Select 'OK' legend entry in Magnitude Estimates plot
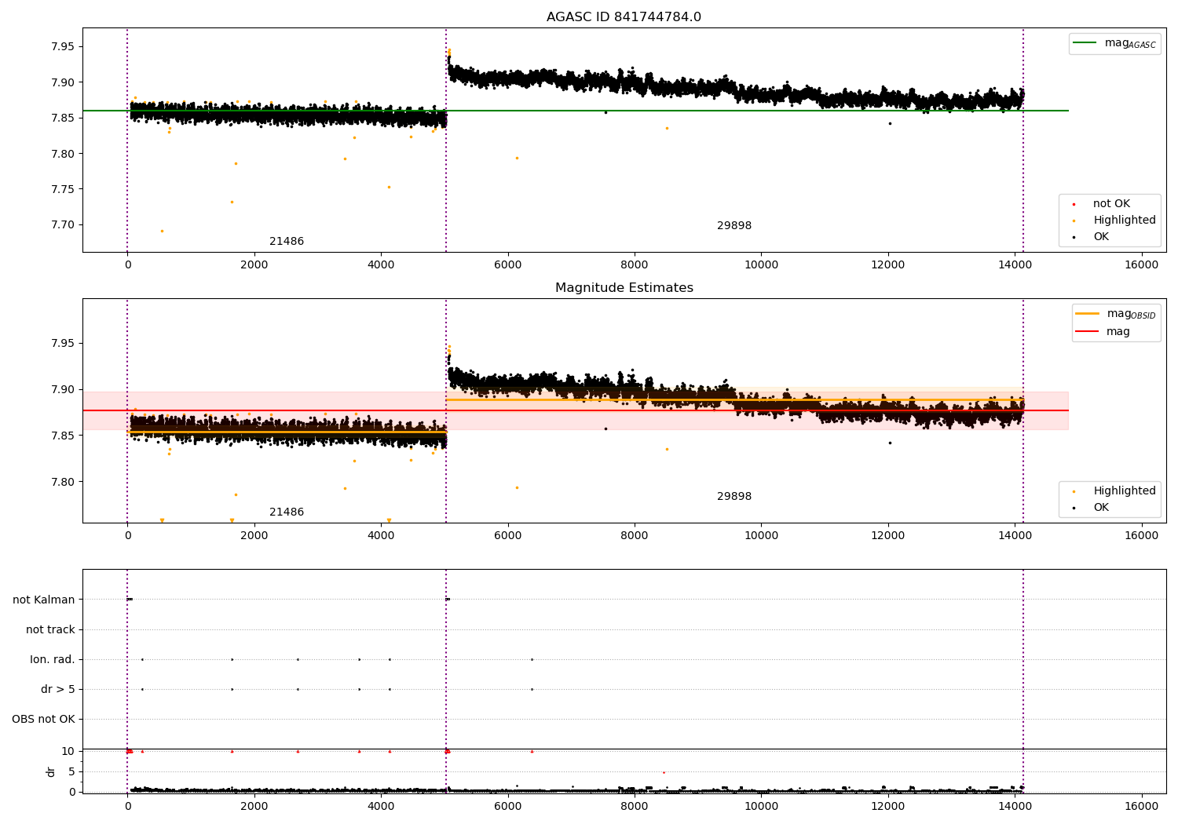 coord(1101,508)
